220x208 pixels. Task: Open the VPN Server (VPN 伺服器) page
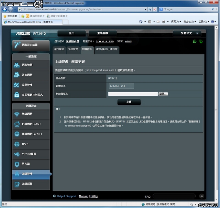pos(31,154)
